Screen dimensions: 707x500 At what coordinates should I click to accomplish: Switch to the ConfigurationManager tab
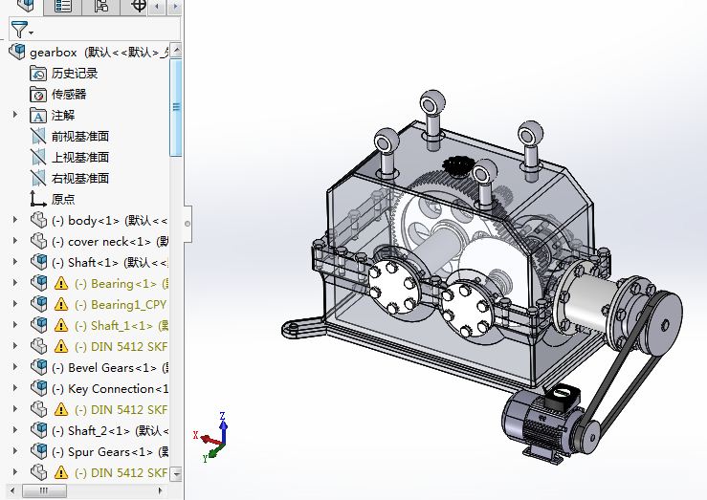(101, 6)
